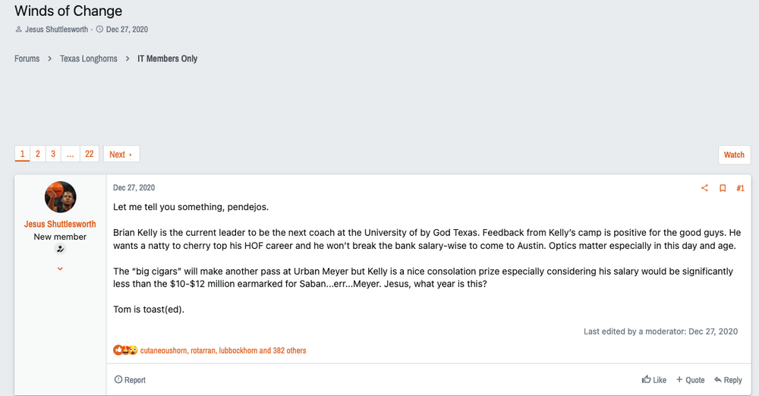The height and width of the screenshot is (396, 759).
Task: Open the page jump ellipsis
Action: pyautogui.click(x=71, y=154)
